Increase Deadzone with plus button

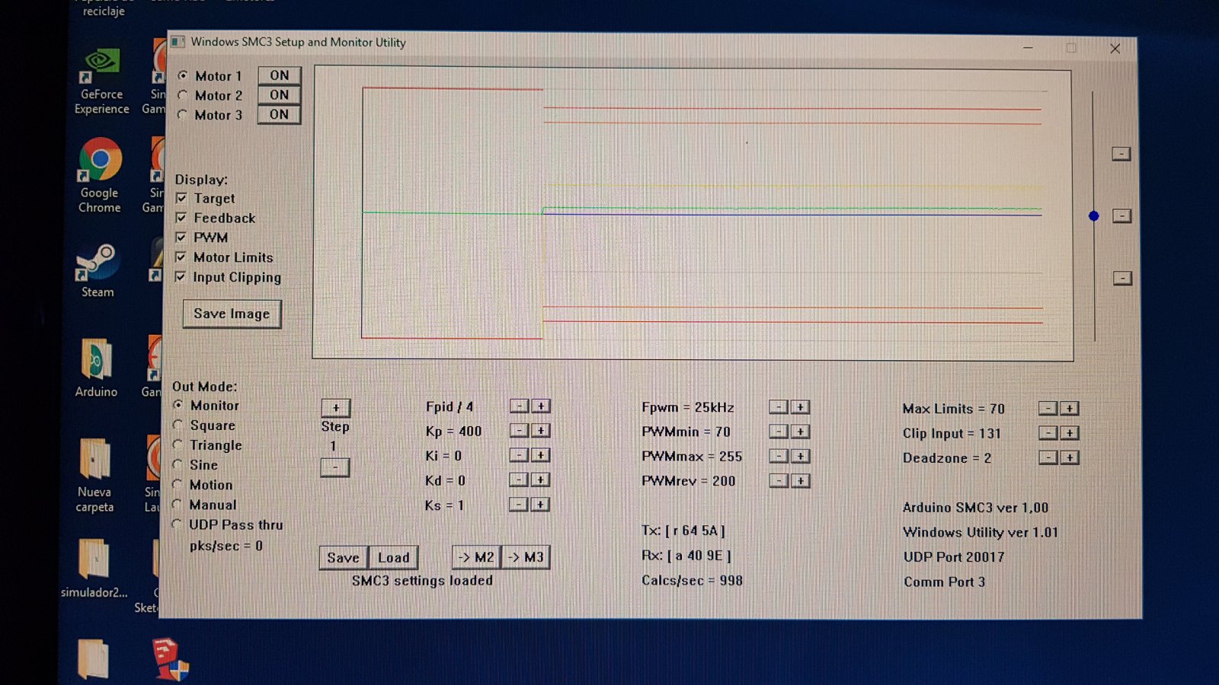coord(1070,457)
